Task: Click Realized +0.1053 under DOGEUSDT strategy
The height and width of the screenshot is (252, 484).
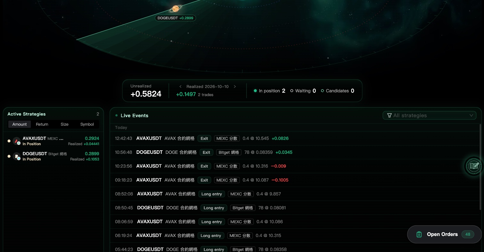Action: pyautogui.click(x=85, y=159)
